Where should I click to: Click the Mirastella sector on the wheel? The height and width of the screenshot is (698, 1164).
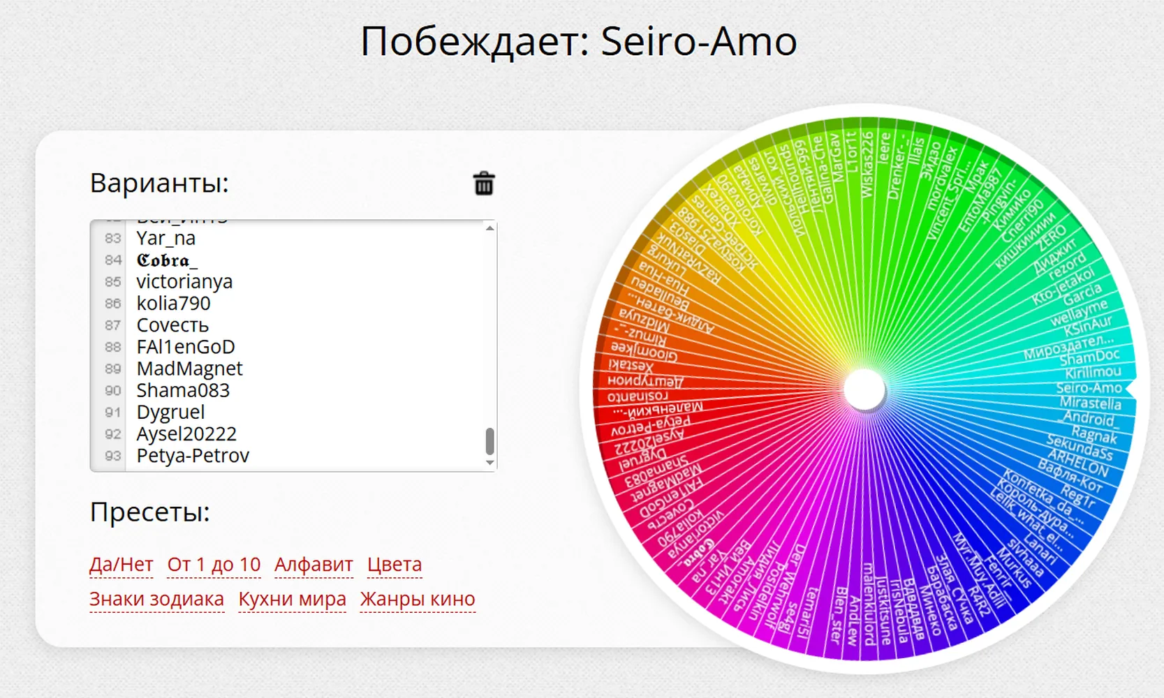point(1090,403)
